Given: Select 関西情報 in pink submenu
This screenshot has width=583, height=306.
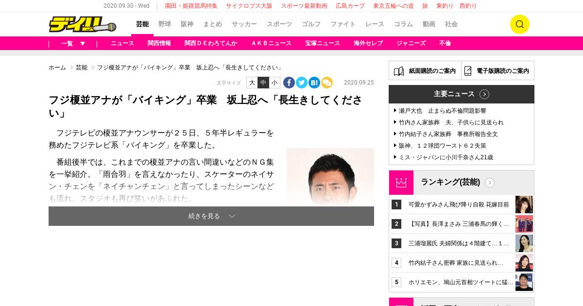Looking at the screenshot, I should [159, 43].
